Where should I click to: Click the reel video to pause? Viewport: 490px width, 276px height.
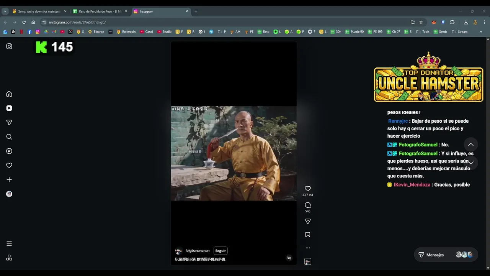click(234, 153)
